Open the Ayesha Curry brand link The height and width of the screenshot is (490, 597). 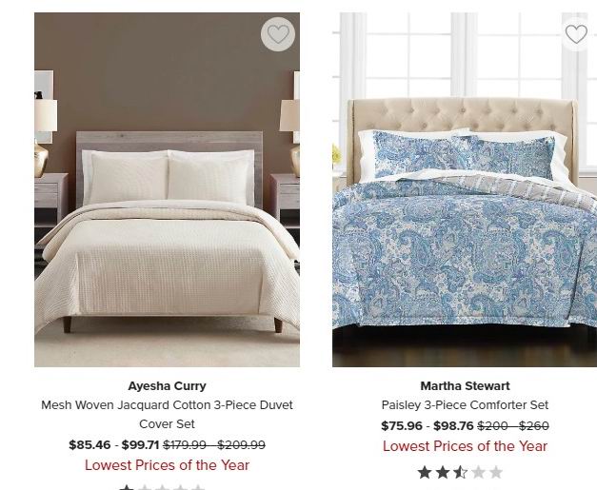(168, 385)
